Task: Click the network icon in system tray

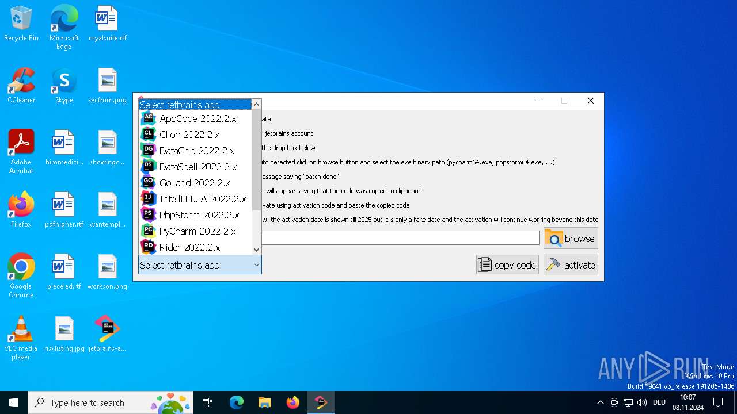Action: (x=628, y=402)
